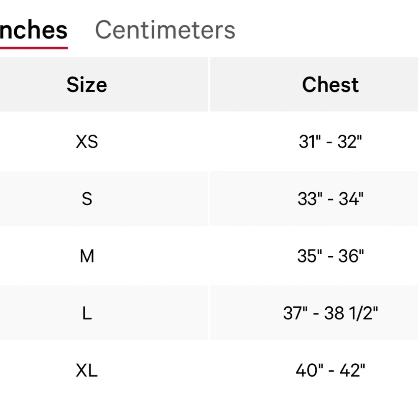Click the divider between Size and Chest headers
Viewport: 418px width, 418px height.
[209, 85]
